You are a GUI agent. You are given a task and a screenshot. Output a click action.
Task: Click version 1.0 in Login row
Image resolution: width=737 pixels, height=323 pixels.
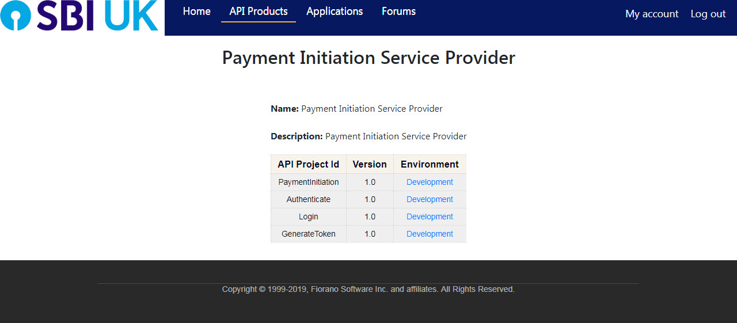370,216
